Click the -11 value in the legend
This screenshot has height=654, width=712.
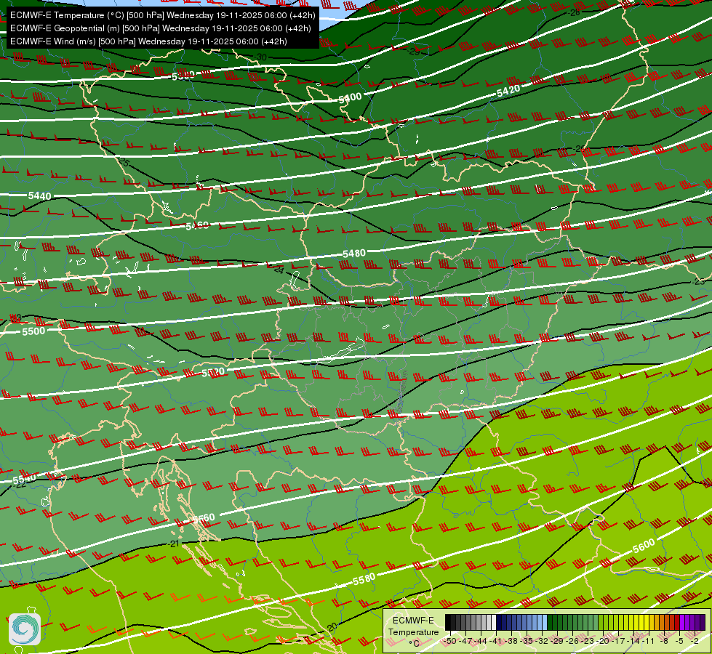click(x=649, y=641)
